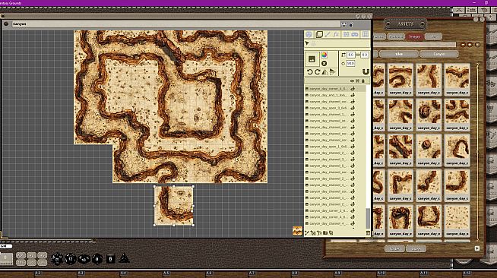Click the next-page arrow in Assets
497x278 pixels.
point(477,248)
